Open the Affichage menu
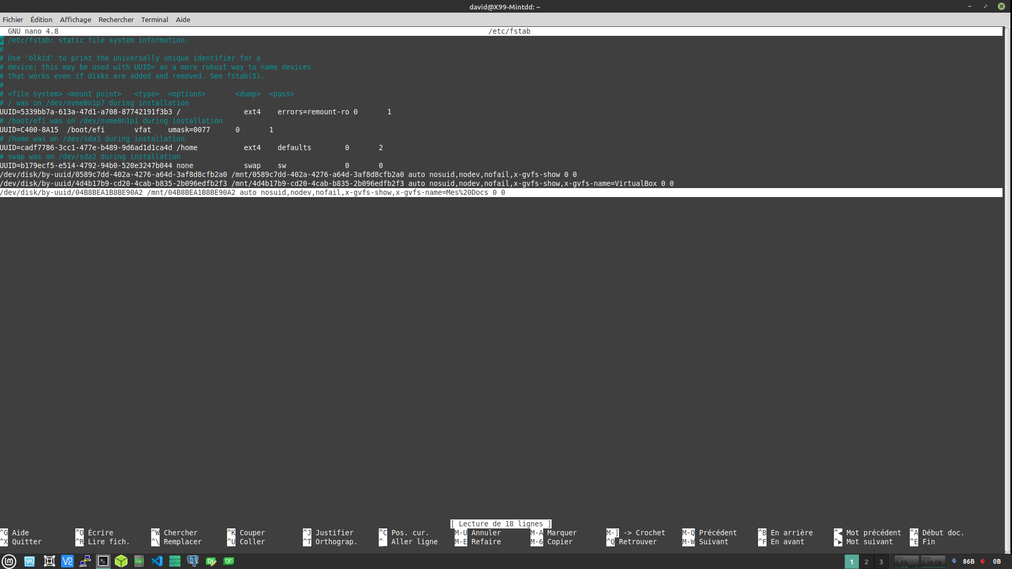Viewport: 1012px width, 569px height. point(75,19)
